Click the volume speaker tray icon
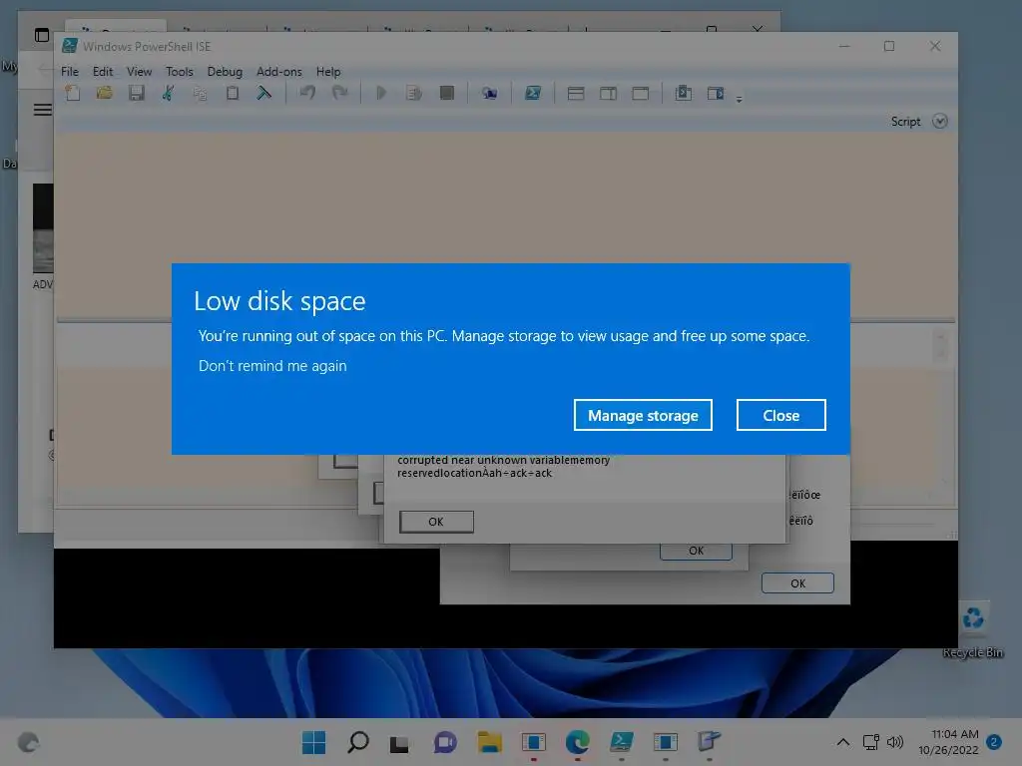The image size is (1022, 766). click(x=895, y=742)
